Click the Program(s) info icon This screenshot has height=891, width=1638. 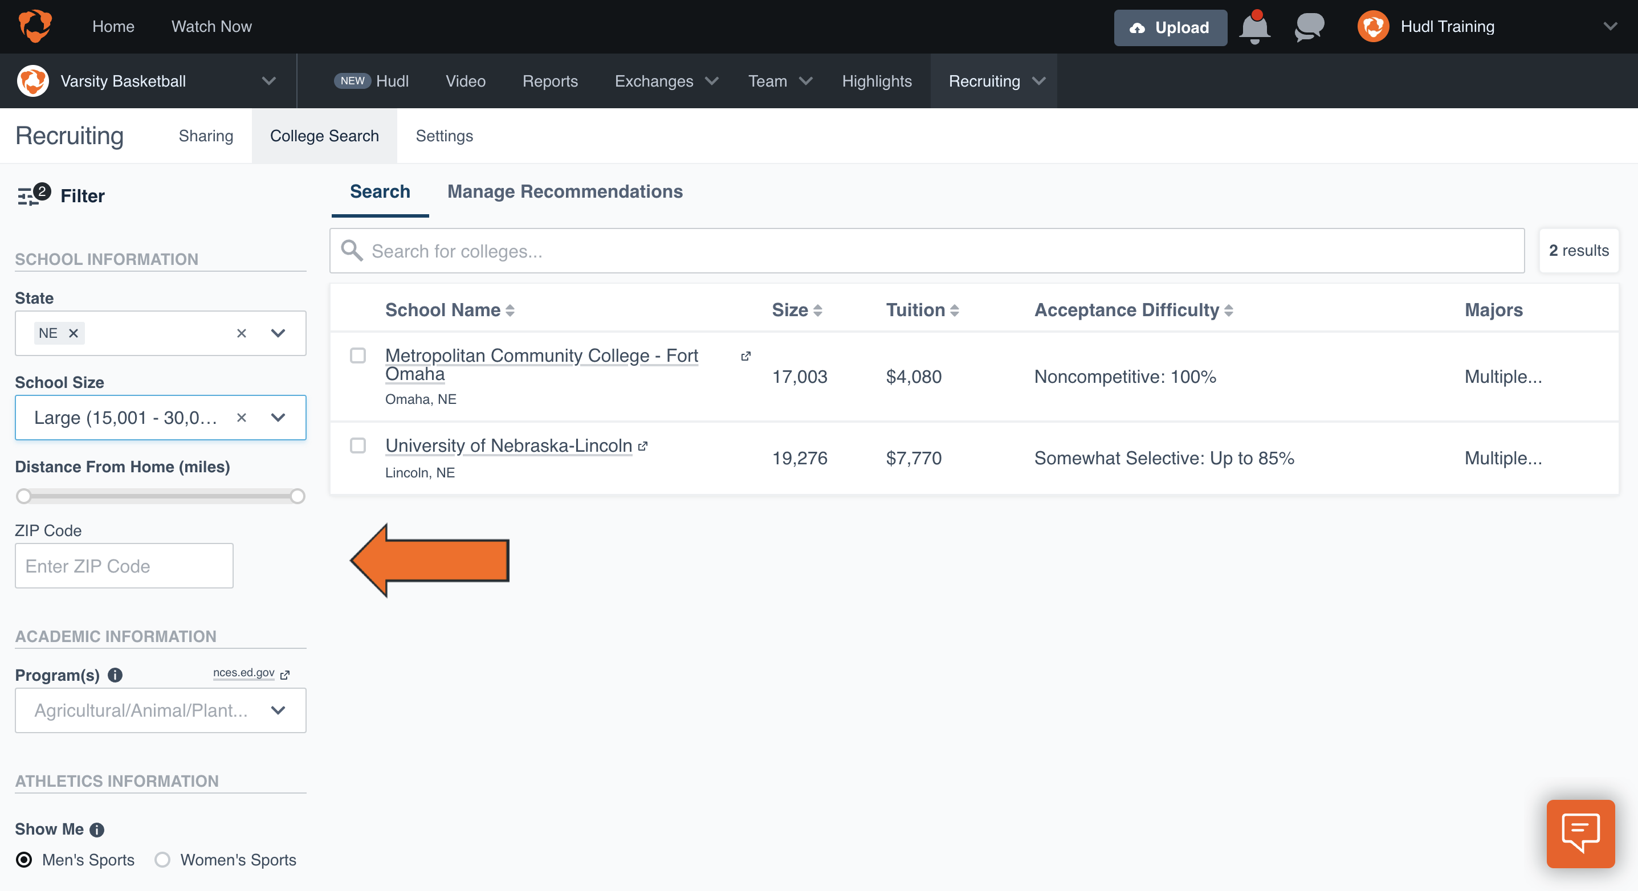(x=115, y=675)
